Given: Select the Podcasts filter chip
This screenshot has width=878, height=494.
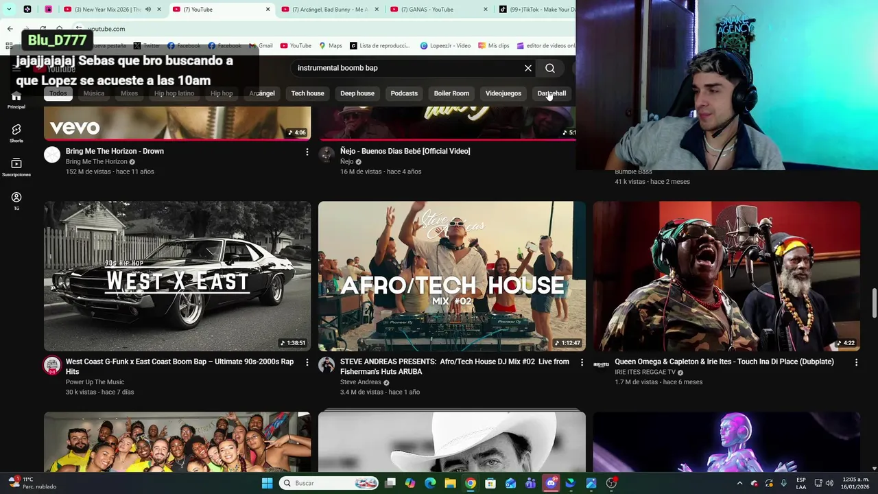Looking at the screenshot, I should (x=404, y=93).
